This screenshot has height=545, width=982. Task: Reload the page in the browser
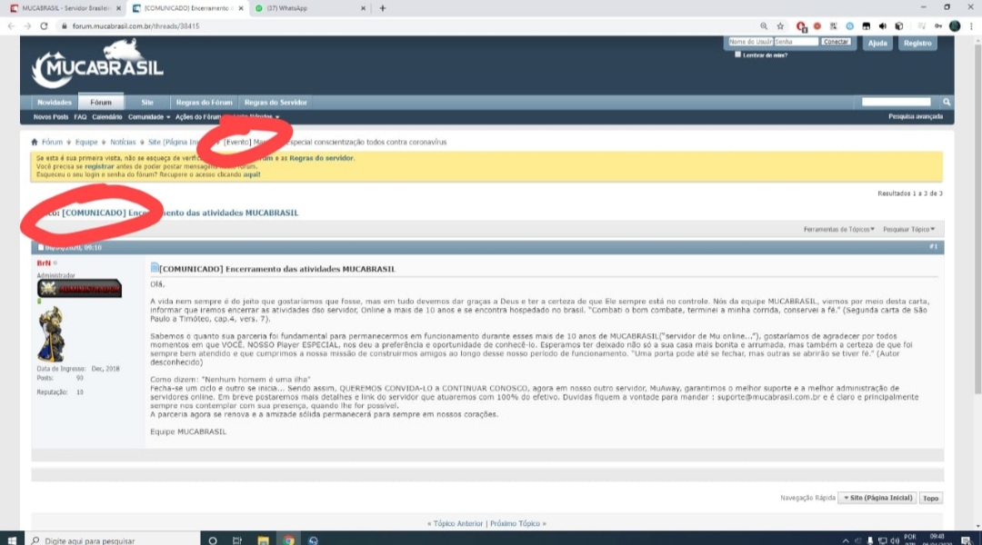43,26
